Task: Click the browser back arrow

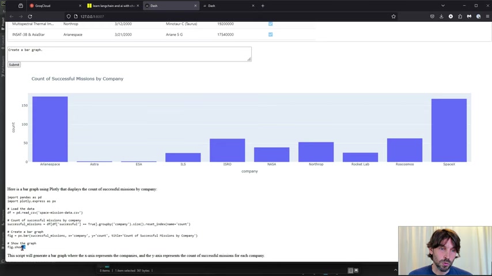Action: click(x=12, y=17)
